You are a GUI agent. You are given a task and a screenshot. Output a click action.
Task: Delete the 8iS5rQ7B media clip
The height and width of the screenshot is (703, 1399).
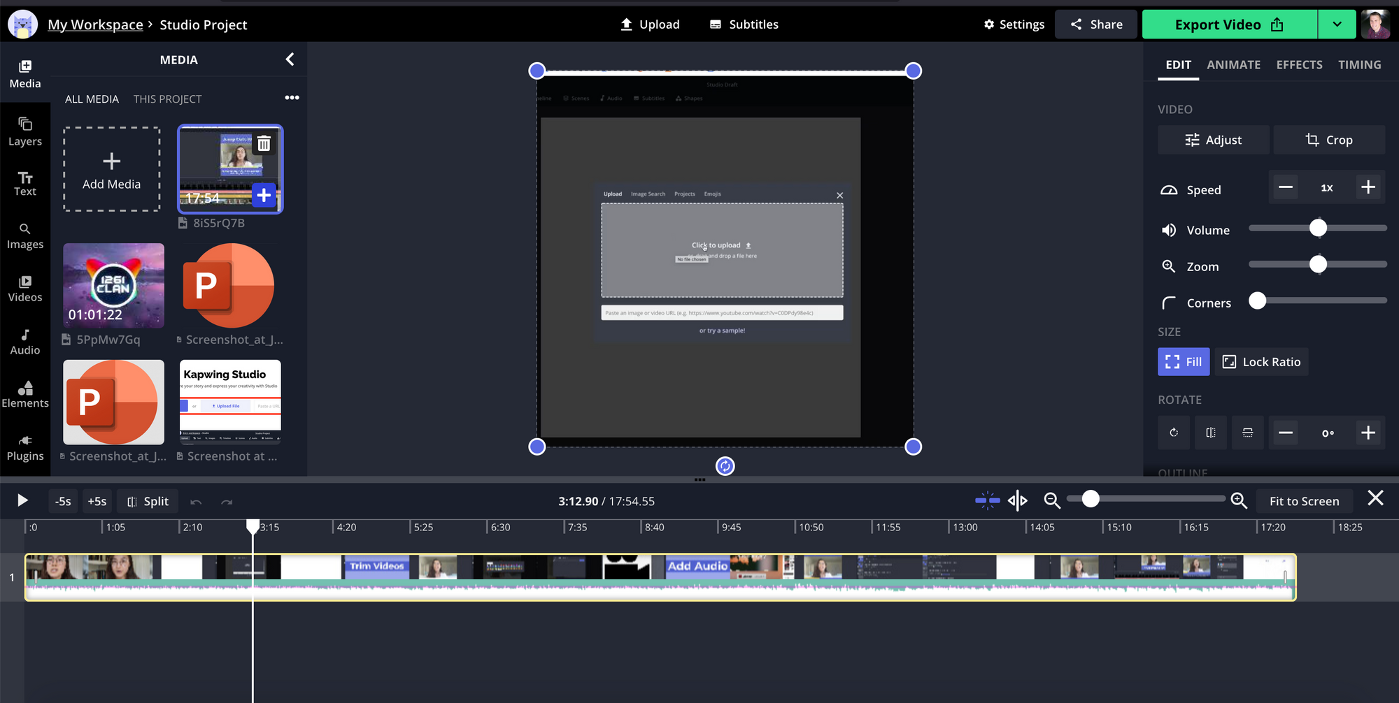[x=264, y=144]
